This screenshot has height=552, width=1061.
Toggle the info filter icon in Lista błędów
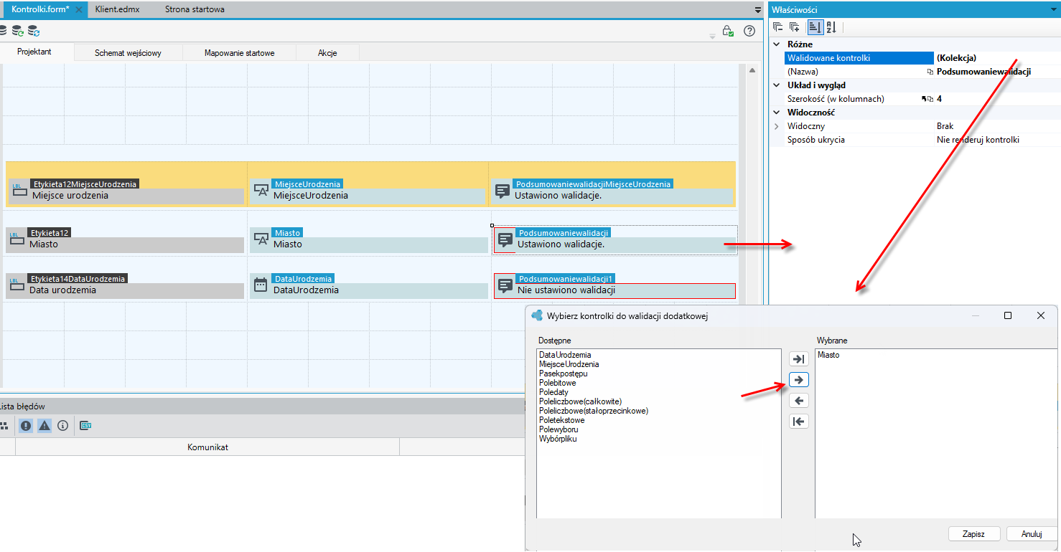click(x=62, y=426)
